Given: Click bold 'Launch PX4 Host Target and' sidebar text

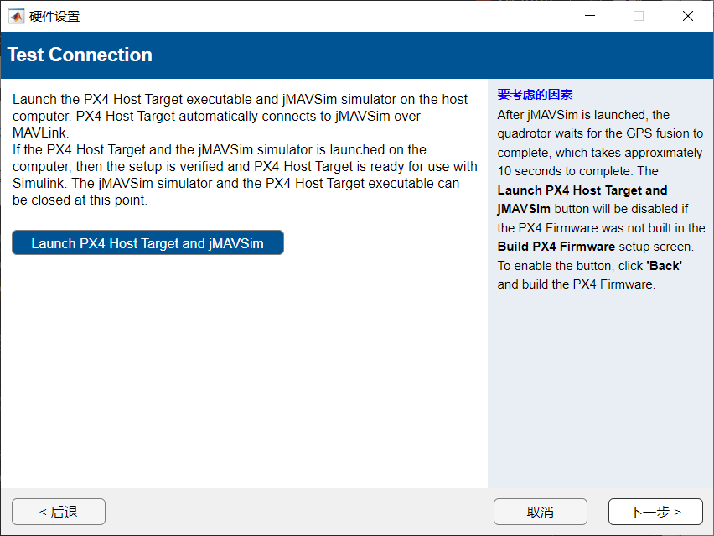Looking at the screenshot, I should [582, 190].
